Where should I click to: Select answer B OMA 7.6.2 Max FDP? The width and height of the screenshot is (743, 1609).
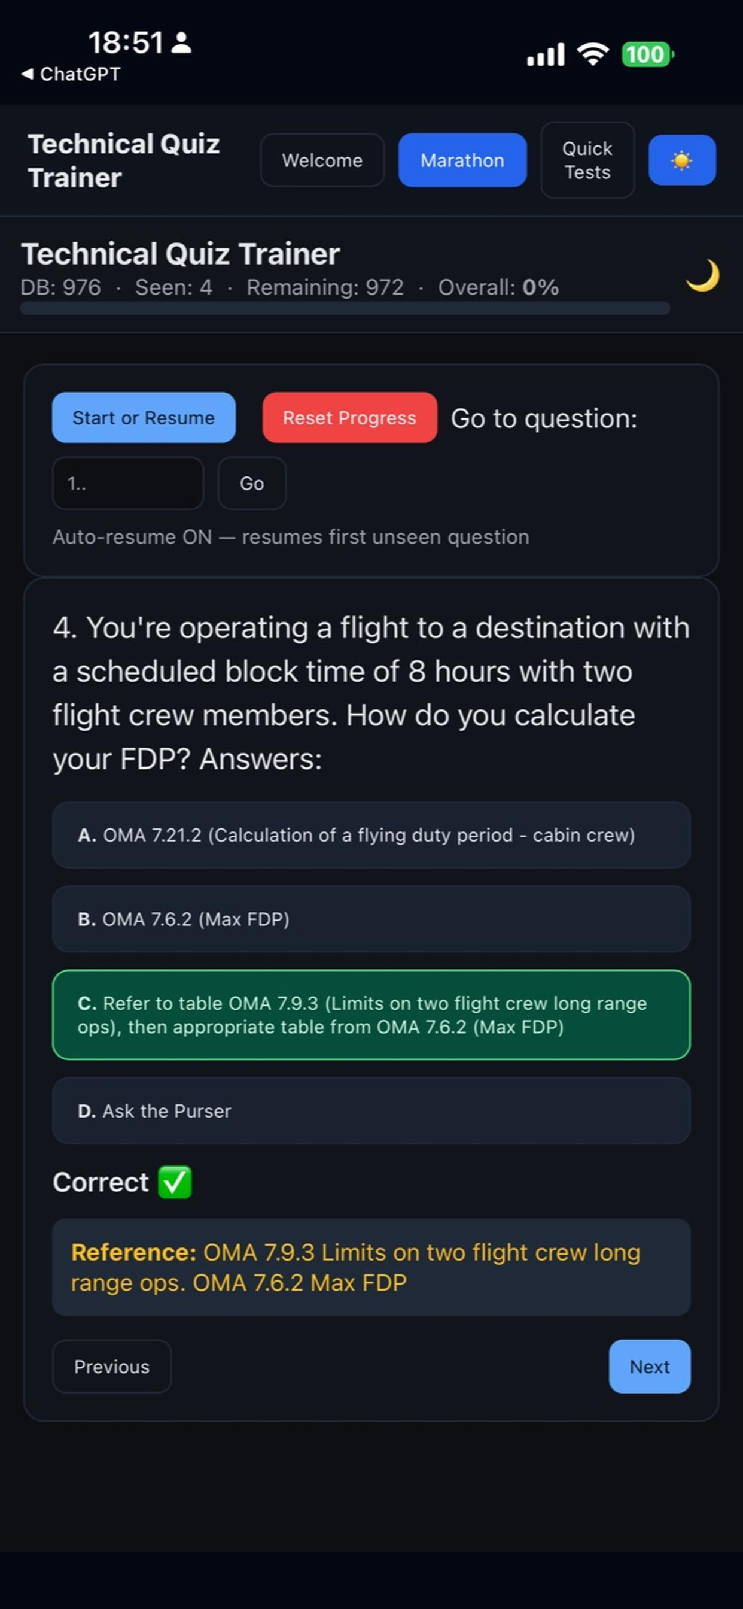[x=371, y=919]
